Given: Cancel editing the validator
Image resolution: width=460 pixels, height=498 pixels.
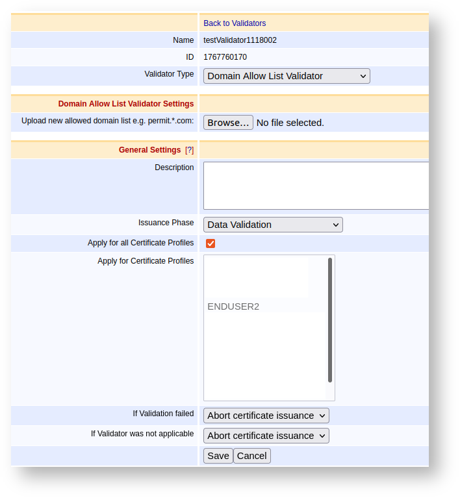Looking at the screenshot, I should (251, 456).
